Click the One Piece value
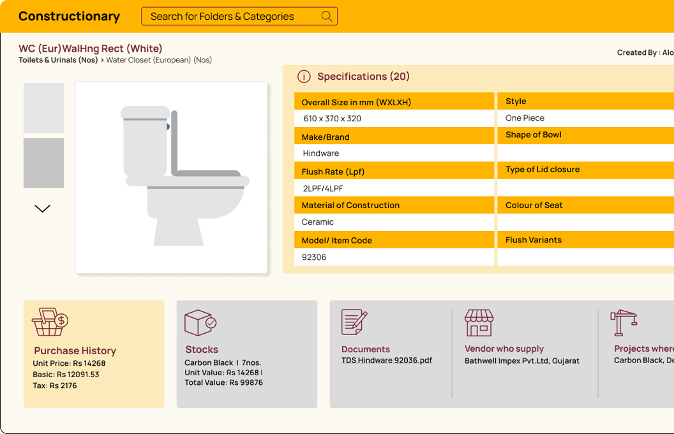The height and width of the screenshot is (434, 674). 525,117
